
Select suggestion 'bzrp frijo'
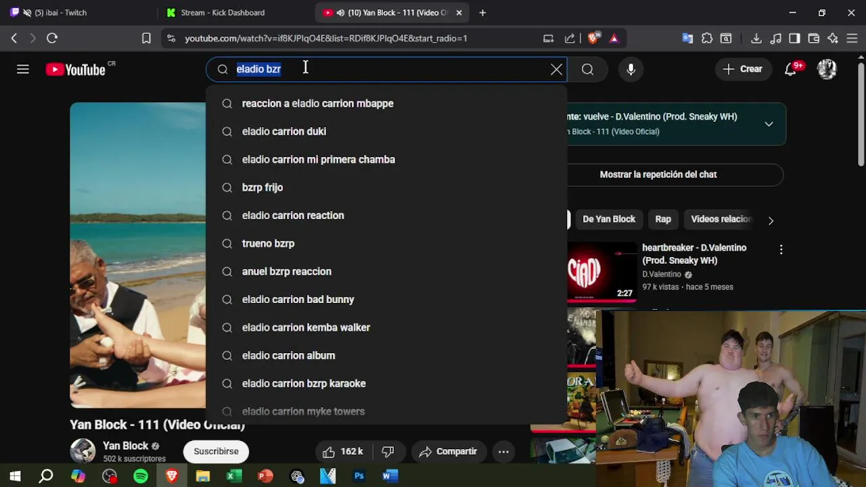click(x=386, y=187)
